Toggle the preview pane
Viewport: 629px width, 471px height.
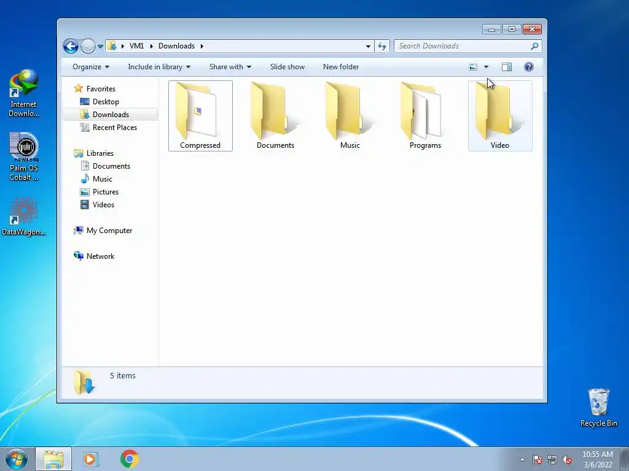(x=507, y=67)
